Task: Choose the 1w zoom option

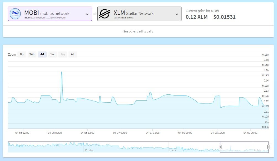Action: [x=52, y=54]
